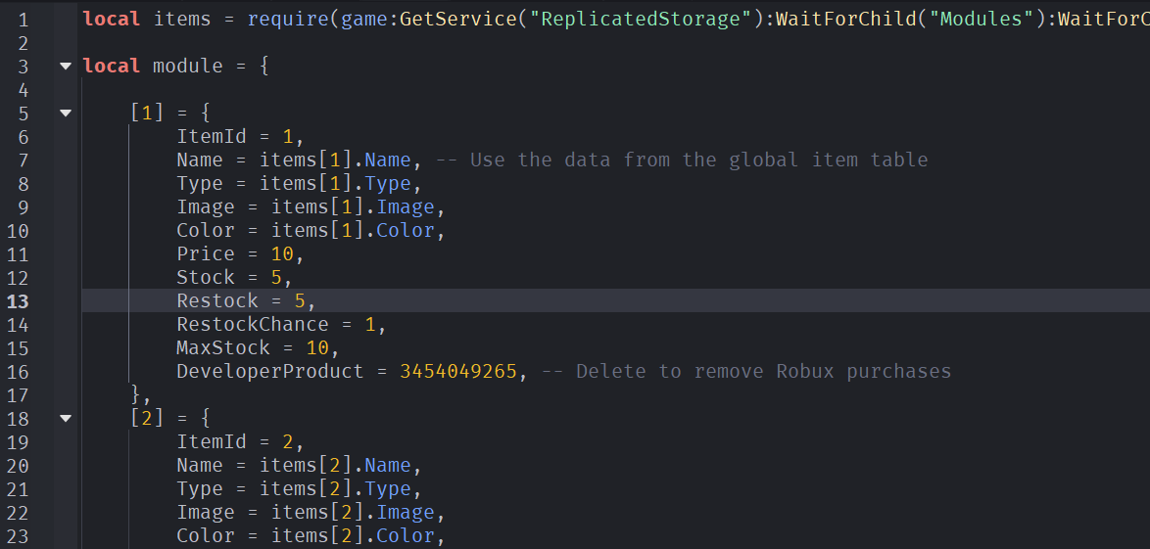Select line number 16 in gutter

[x=18, y=372]
